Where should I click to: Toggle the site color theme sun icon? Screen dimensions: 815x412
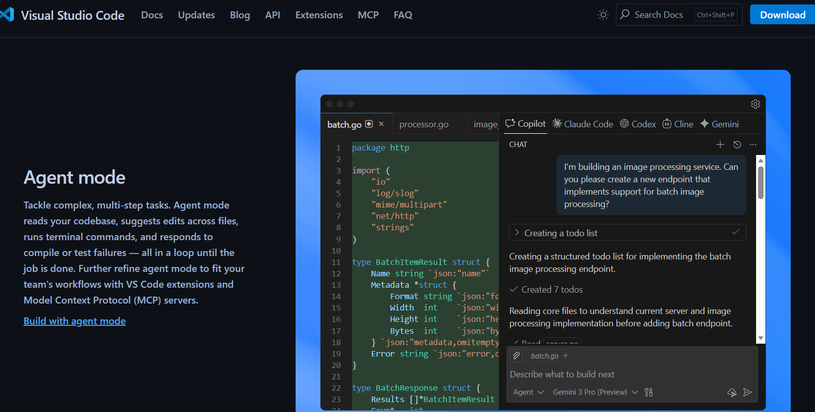pyautogui.click(x=603, y=15)
